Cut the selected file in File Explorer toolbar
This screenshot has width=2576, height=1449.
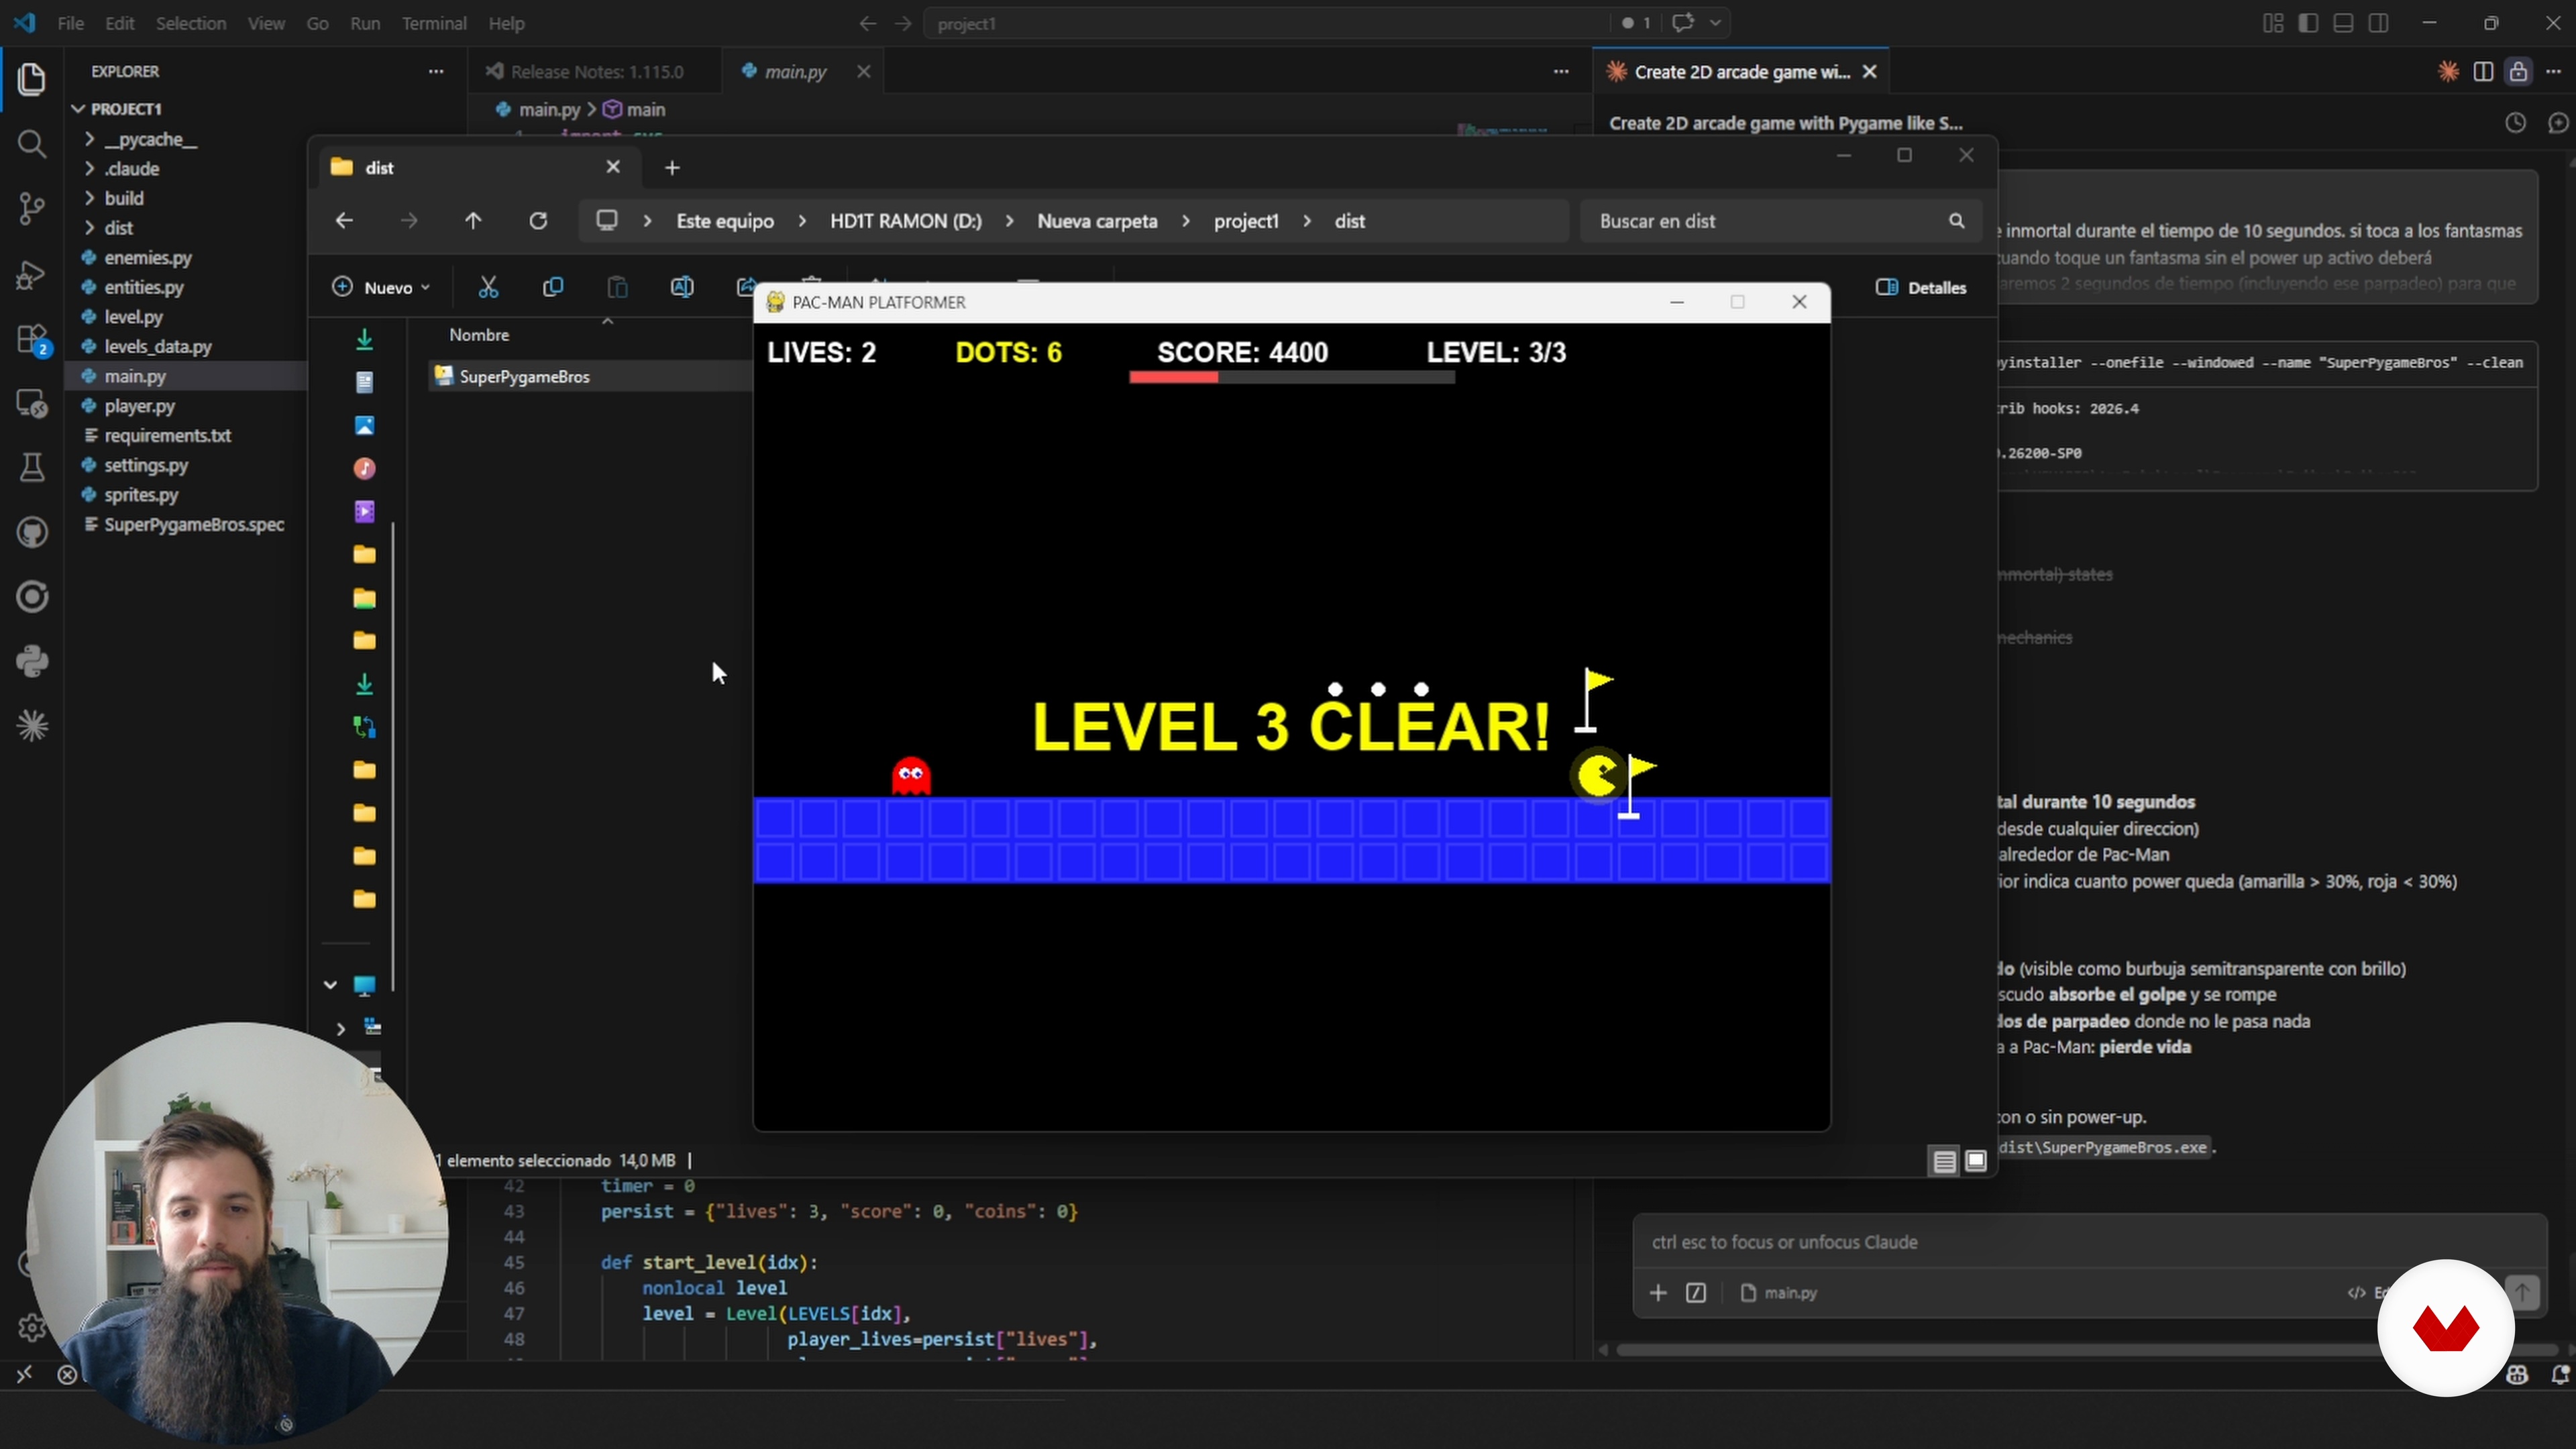[x=488, y=288]
